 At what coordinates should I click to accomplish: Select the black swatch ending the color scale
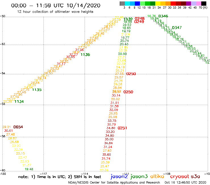203,4
